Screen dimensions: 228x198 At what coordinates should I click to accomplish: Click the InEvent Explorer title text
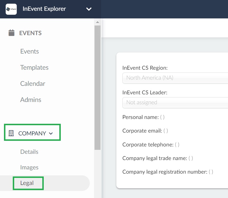(x=44, y=9)
